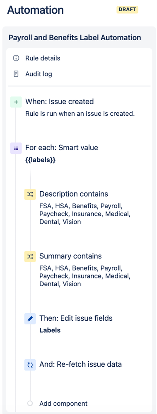Image resolution: width=157 pixels, height=414 pixels.
Task: Select the Description contains condition icon
Action: pyautogui.click(x=30, y=194)
